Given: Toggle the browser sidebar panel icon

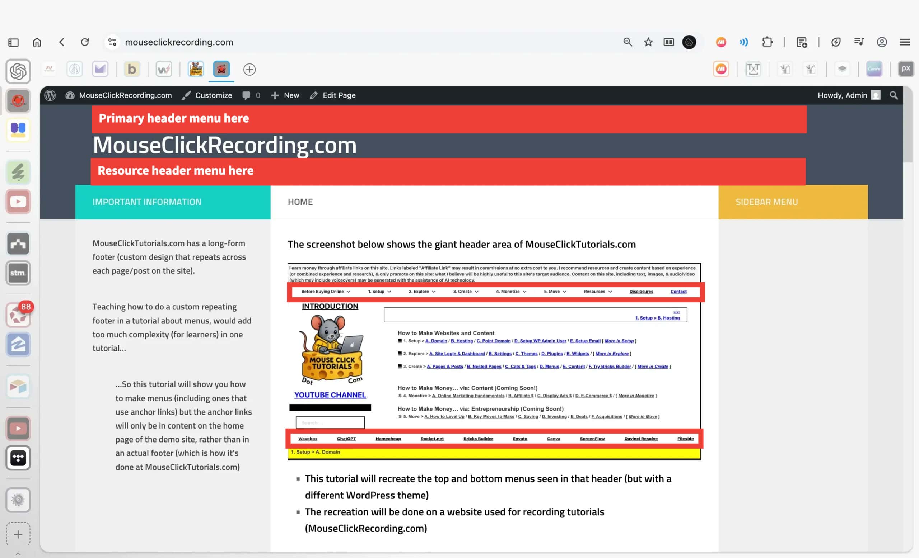Looking at the screenshot, I should point(13,42).
